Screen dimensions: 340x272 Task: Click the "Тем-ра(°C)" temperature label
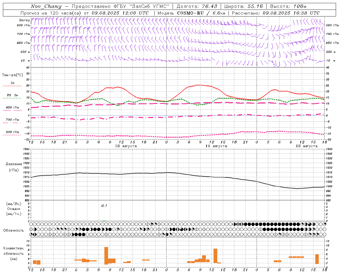point(12,75)
